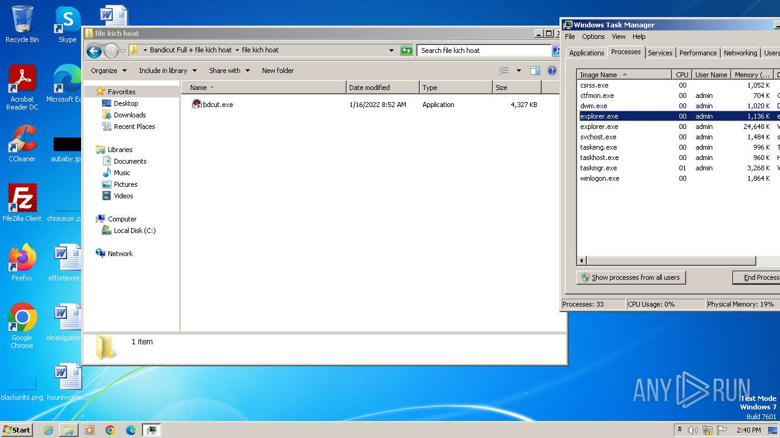780x438 pixels.
Task: Launch Skype from the desktop
Action: [67, 24]
